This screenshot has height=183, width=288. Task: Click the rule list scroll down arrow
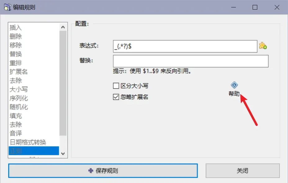click(63, 154)
